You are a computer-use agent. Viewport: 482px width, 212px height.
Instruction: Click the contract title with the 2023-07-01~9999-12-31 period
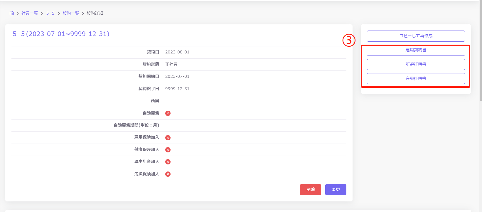(61, 34)
